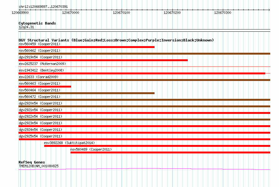Click ruler position 120670000

click(x=71, y=13)
